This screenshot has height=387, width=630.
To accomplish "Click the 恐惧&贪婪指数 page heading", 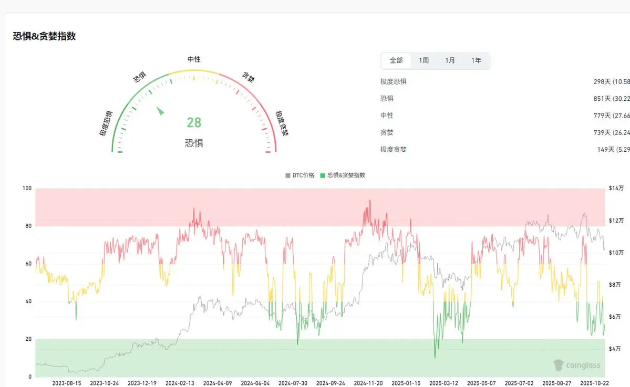I will point(44,36).
